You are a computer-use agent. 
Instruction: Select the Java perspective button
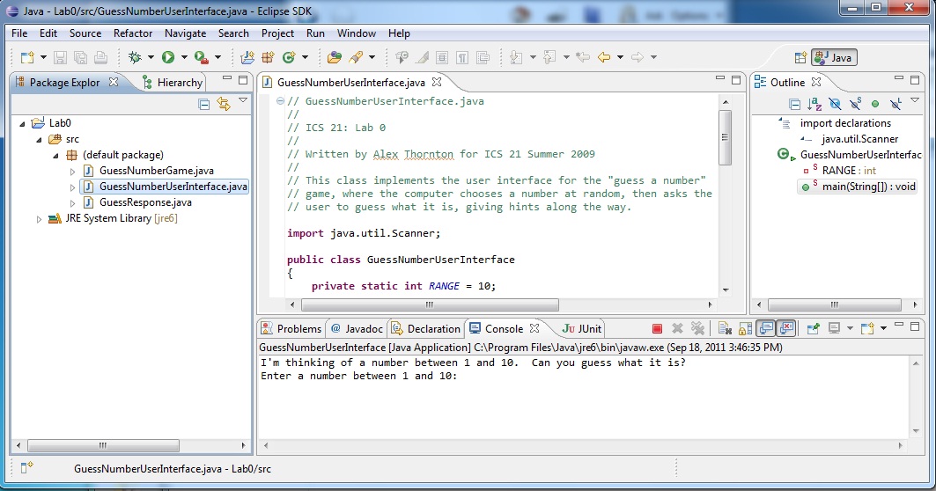coord(833,57)
